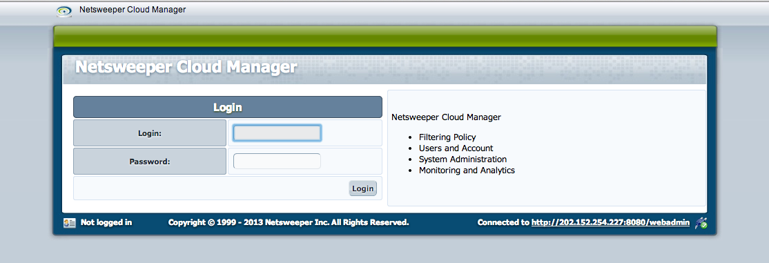This screenshot has width=769, height=263.
Task: Click the connection status plug icon
Action: (x=701, y=223)
